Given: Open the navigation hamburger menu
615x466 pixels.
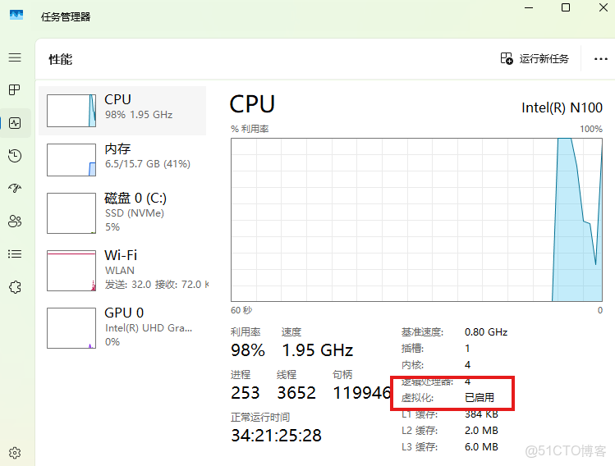Looking at the screenshot, I should [x=14, y=57].
